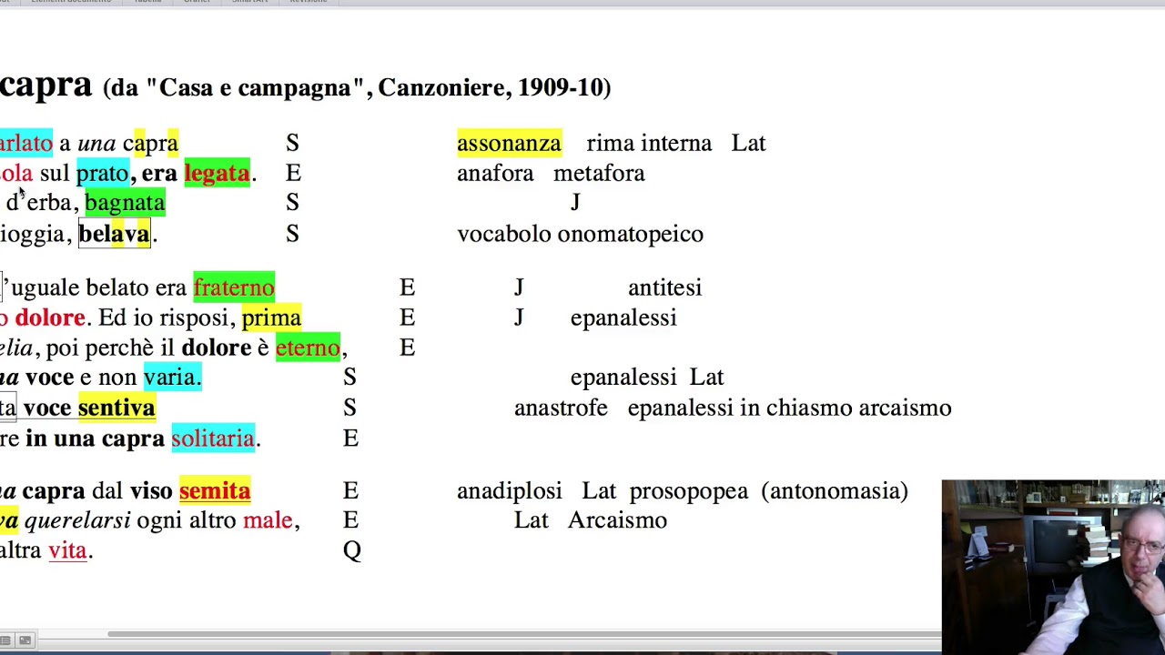Click the webcam video thumbnail of the speaker
Screen dimensions: 1165x655
click(x=1053, y=567)
